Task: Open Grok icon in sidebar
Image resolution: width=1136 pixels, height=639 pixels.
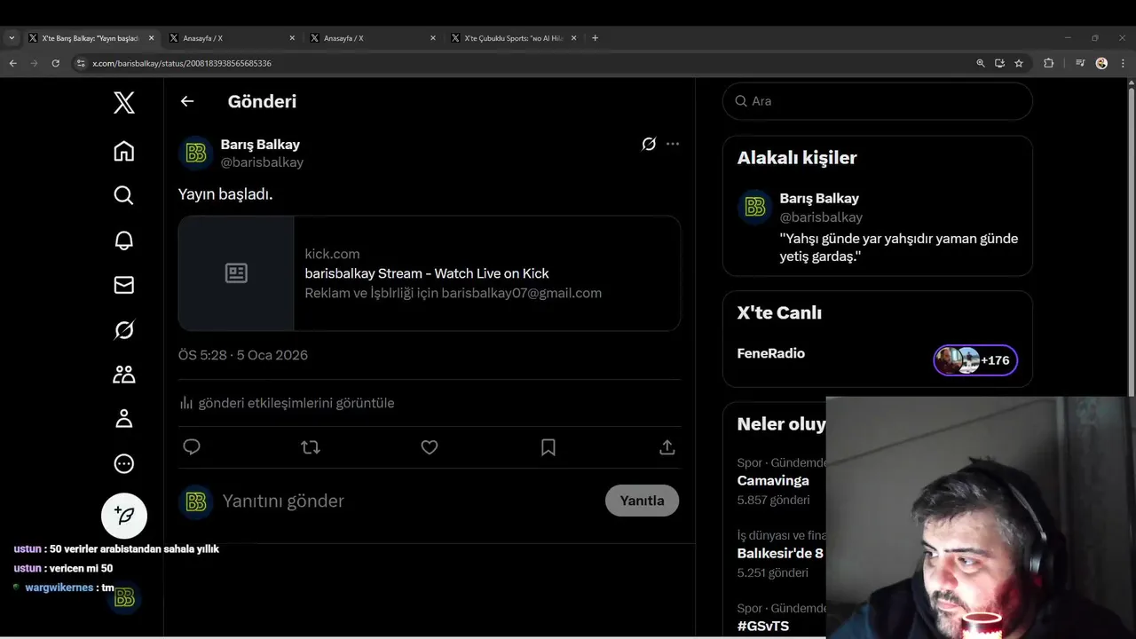Action: (x=124, y=330)
